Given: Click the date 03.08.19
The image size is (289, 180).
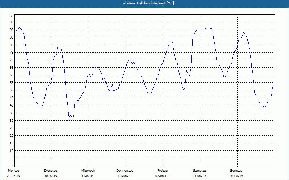Looking at the screenshot, I should tap(199, 176).
